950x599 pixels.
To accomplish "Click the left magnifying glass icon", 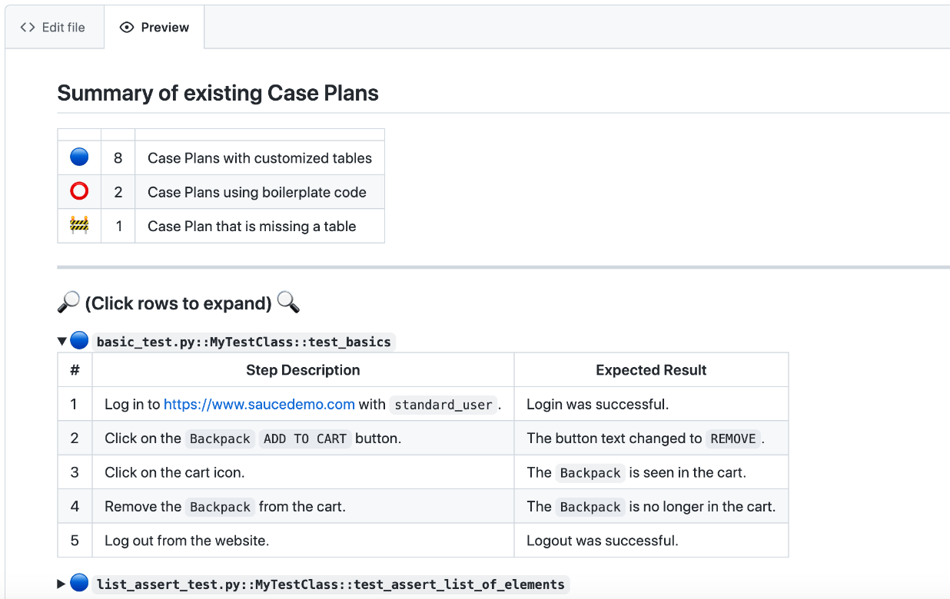I will (x=68, y=302).
